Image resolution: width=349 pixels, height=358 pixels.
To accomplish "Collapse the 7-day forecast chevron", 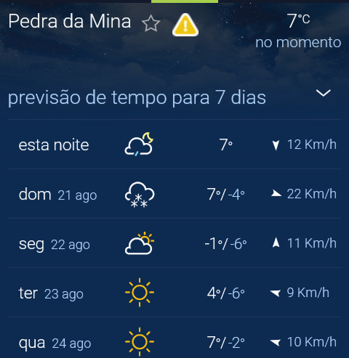I will click(x=324, y=93).
